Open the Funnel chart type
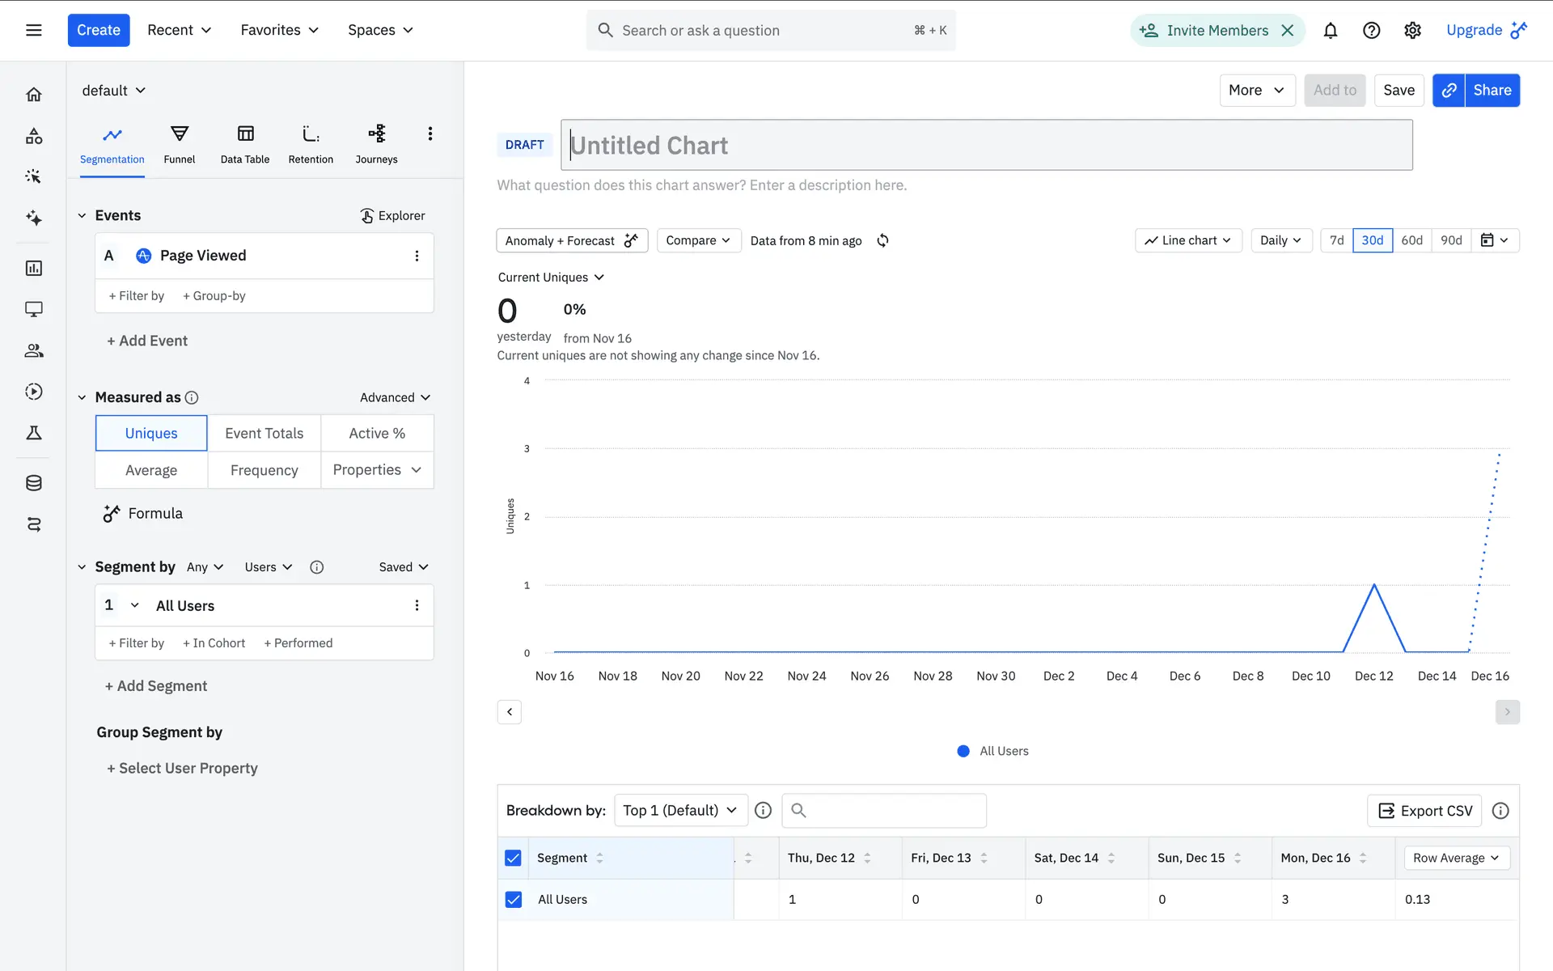This screenshot has height=971, width=1553. 179,143
